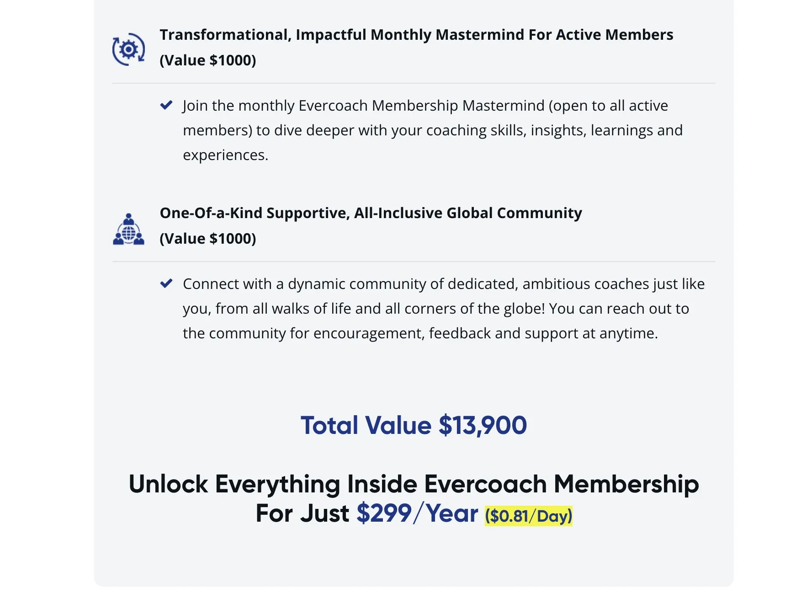Click the checkmark beside "Join the monthly Evercoach"
Image resolution: width=812 pixels, height=593 pixels.
pyautogui.click(x=166, y=105)
